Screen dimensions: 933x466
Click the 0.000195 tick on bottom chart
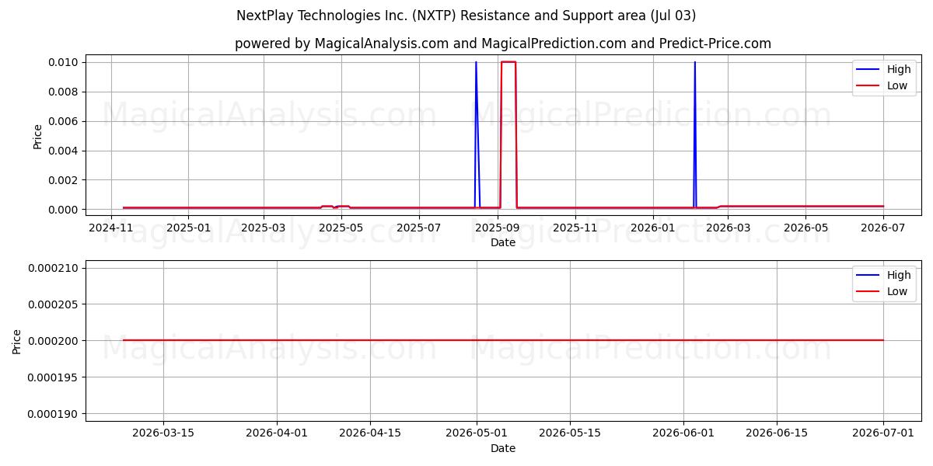[51, 377]
